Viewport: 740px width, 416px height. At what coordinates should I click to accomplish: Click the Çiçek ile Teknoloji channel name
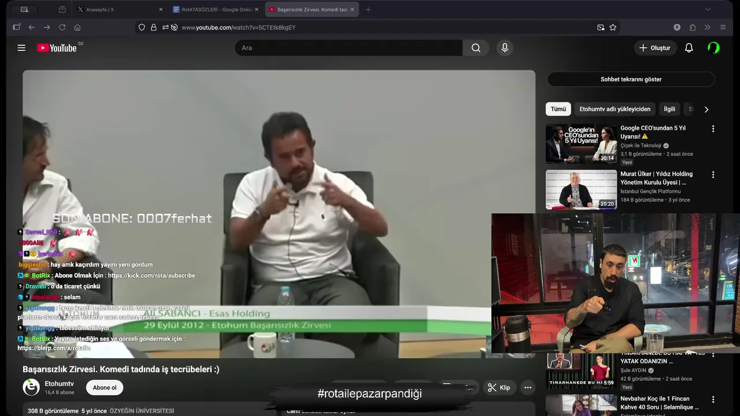point(641,146)
